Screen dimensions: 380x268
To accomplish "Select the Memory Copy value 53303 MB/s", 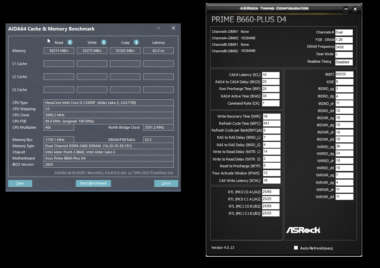I will (x=125, y=51).
